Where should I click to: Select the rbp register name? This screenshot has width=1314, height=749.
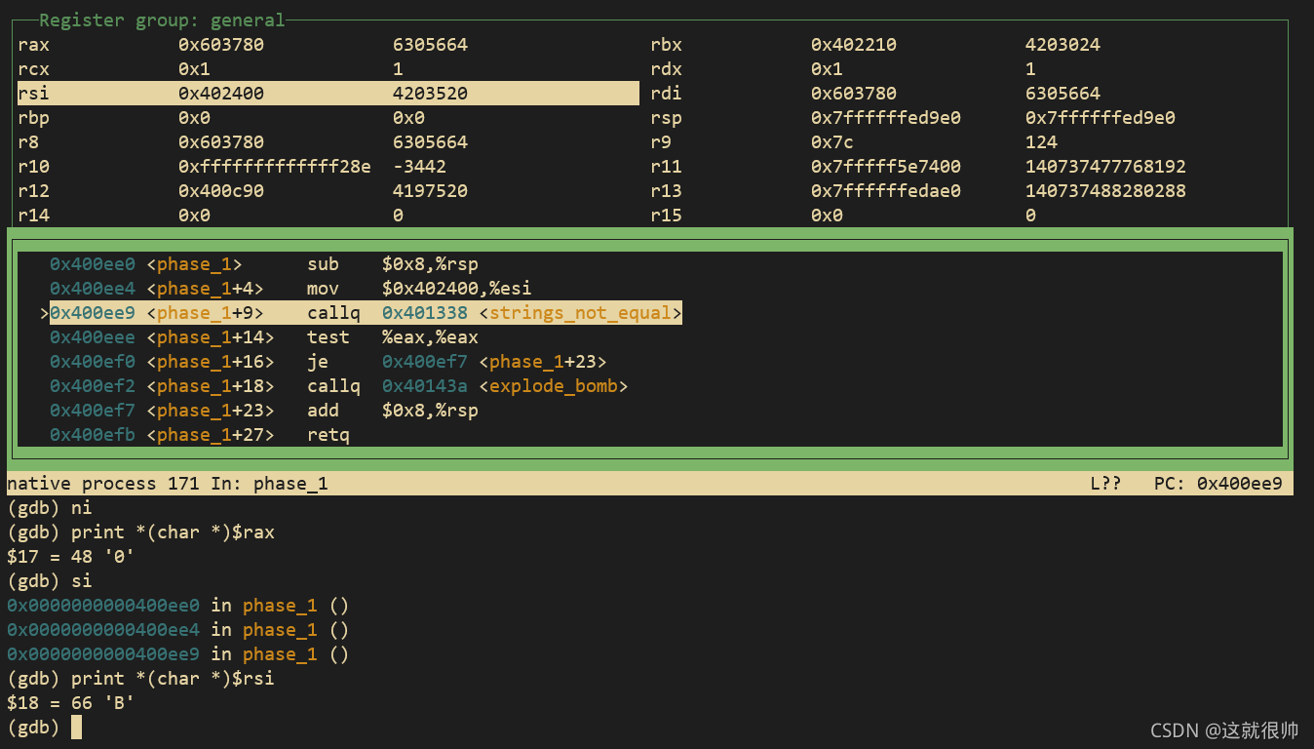pos(33,118)
